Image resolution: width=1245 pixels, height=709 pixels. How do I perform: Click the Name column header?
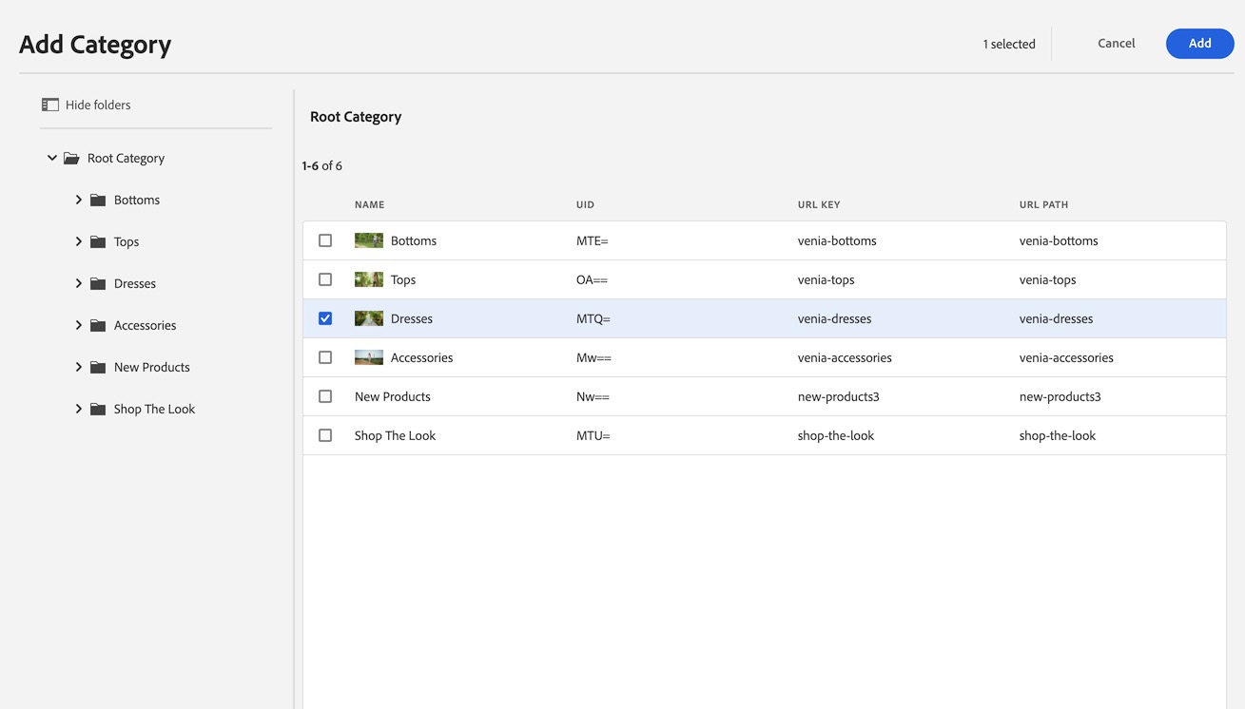coord(369,204)
